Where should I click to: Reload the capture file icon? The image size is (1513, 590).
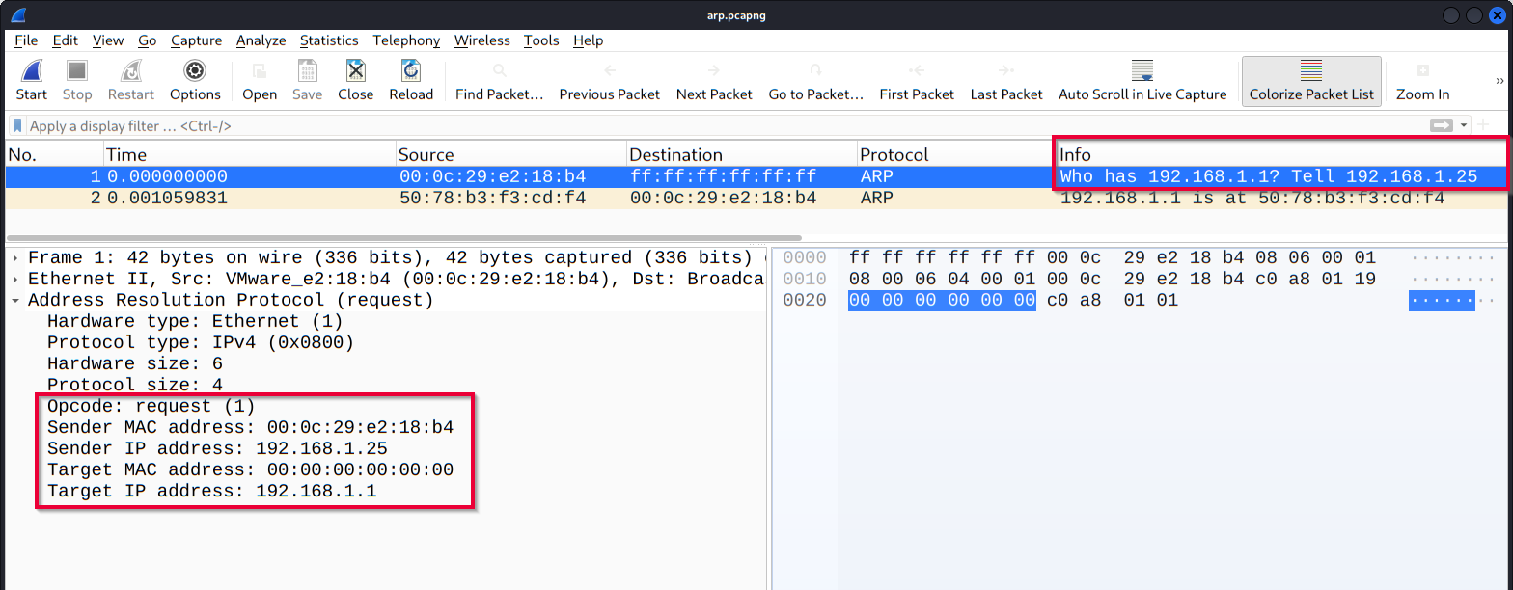pos(411,71)
